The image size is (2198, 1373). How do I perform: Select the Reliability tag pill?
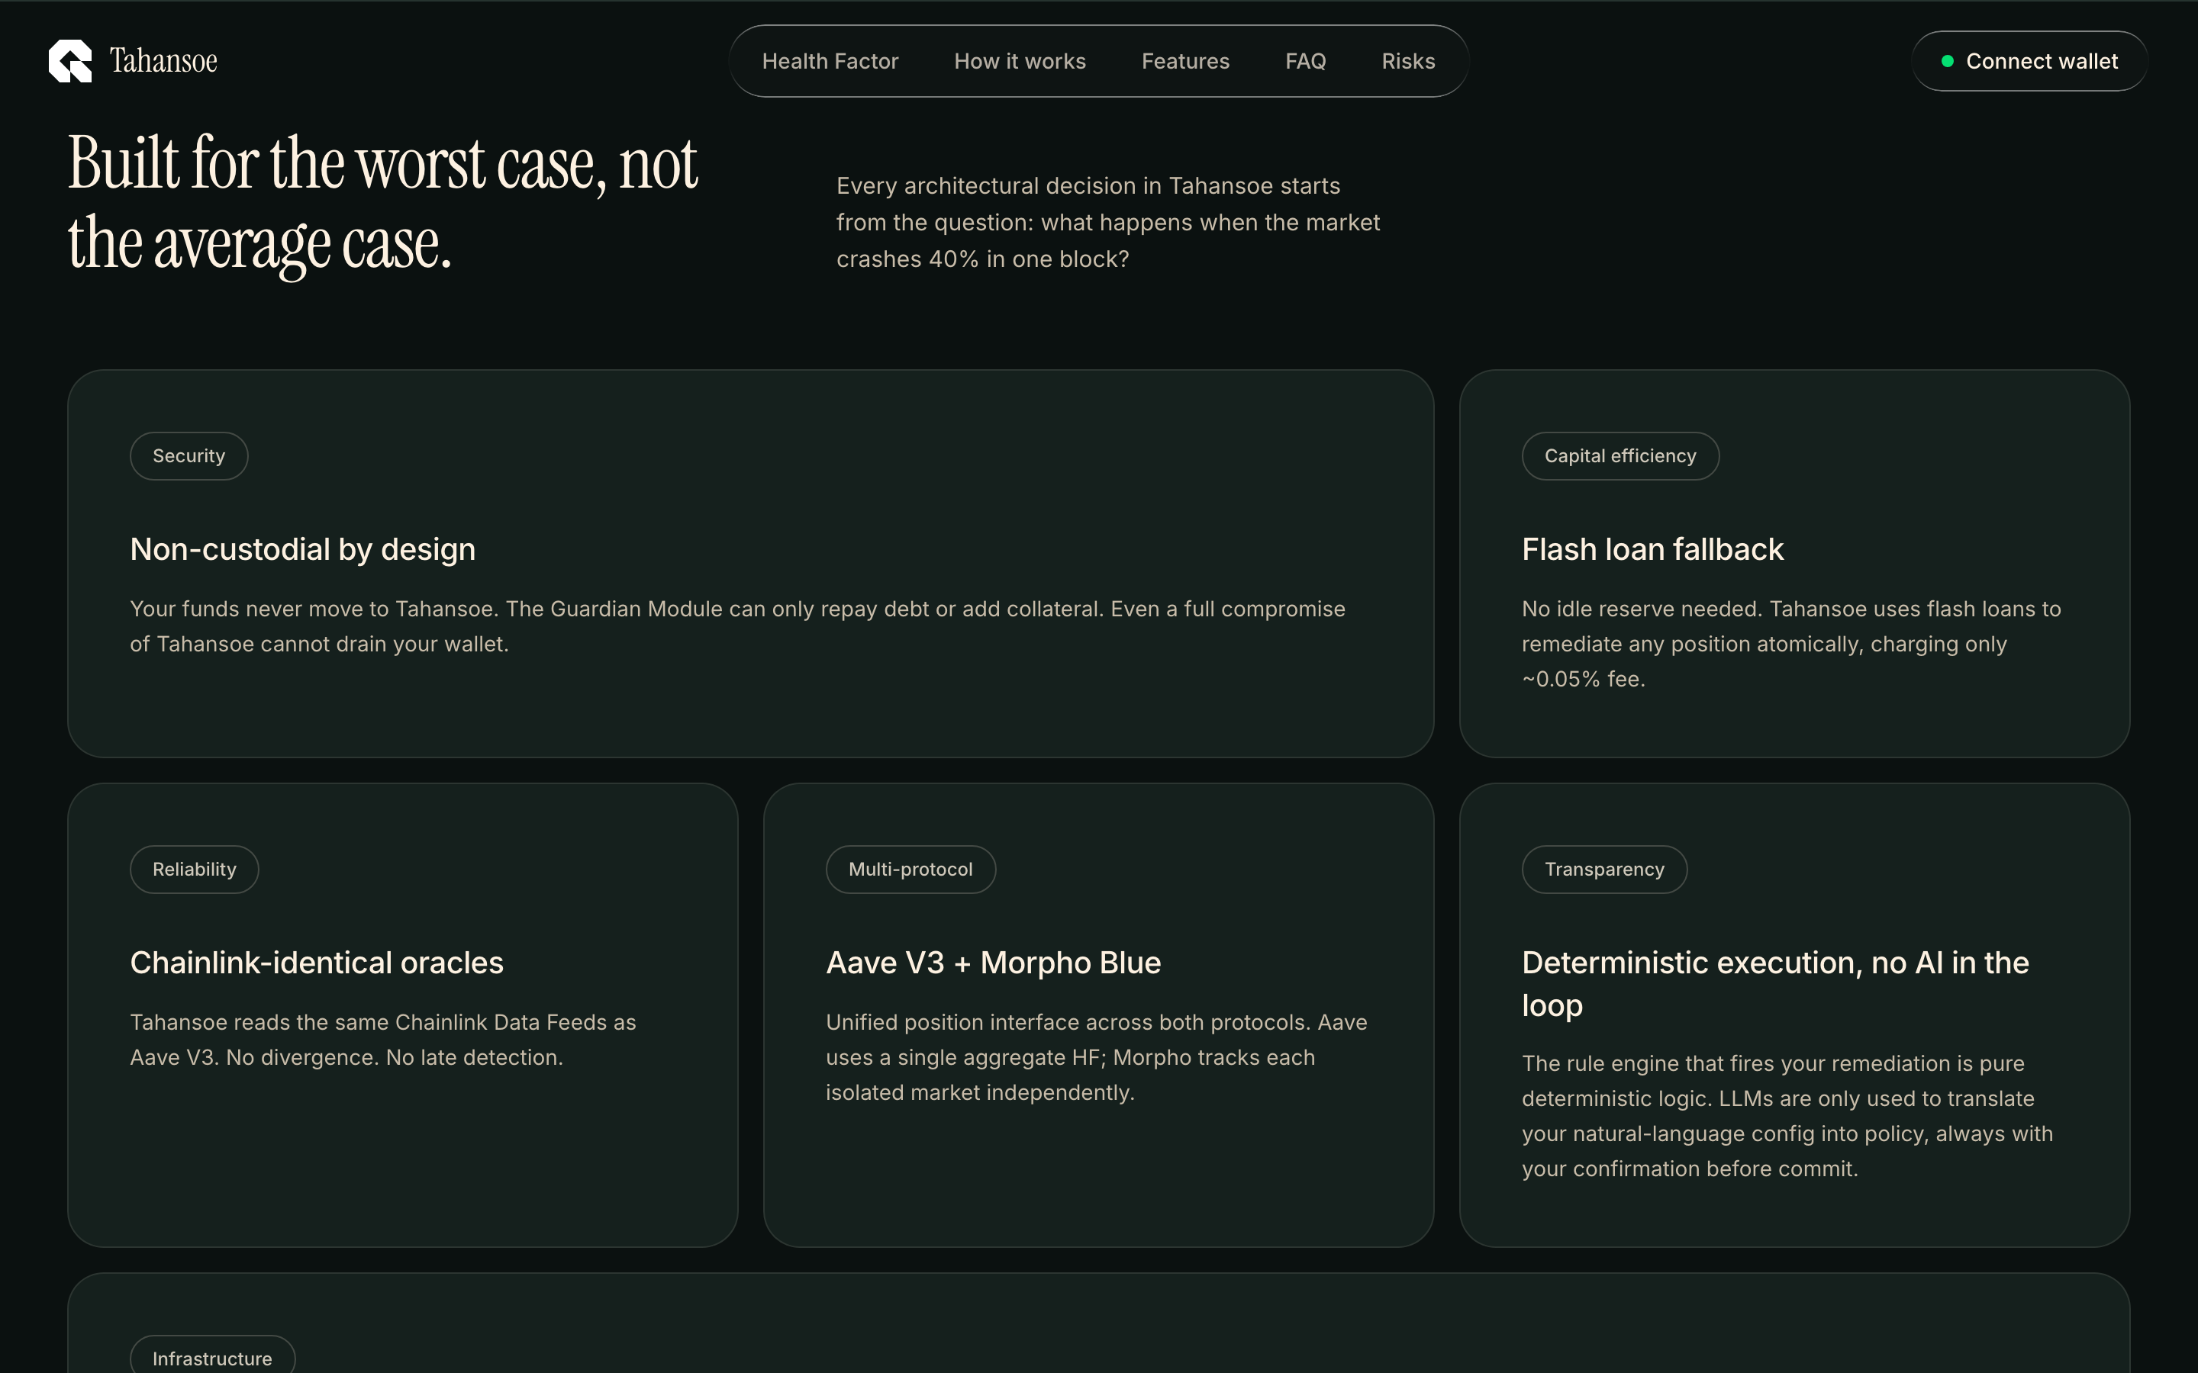tap(195, 869)
